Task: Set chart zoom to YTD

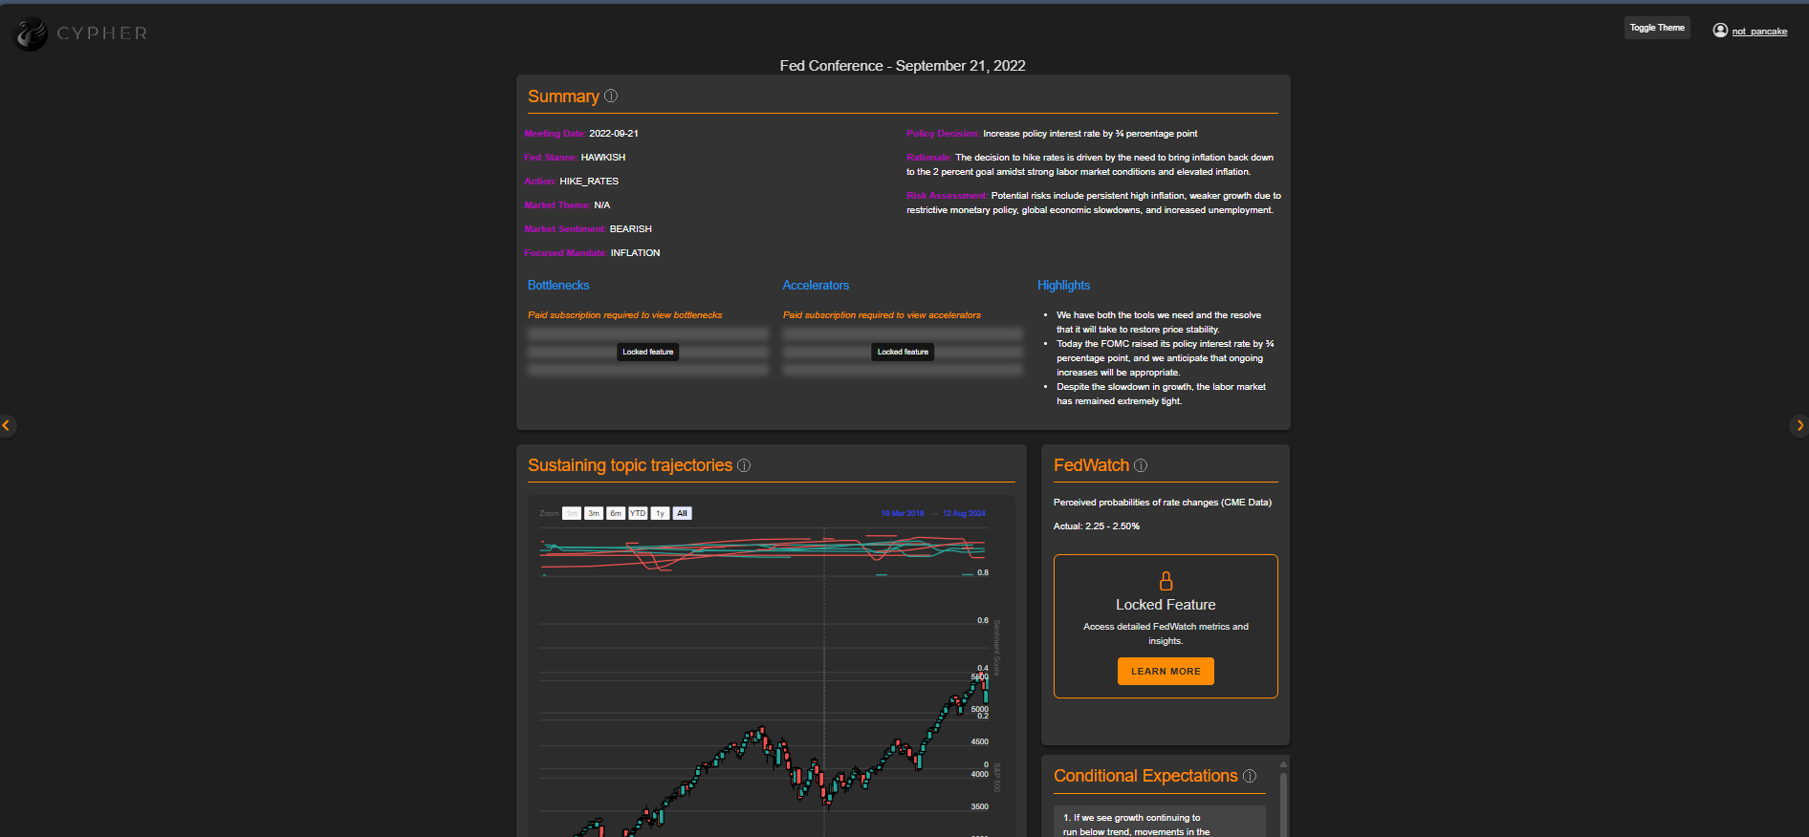Action: (x=638, y=513)
